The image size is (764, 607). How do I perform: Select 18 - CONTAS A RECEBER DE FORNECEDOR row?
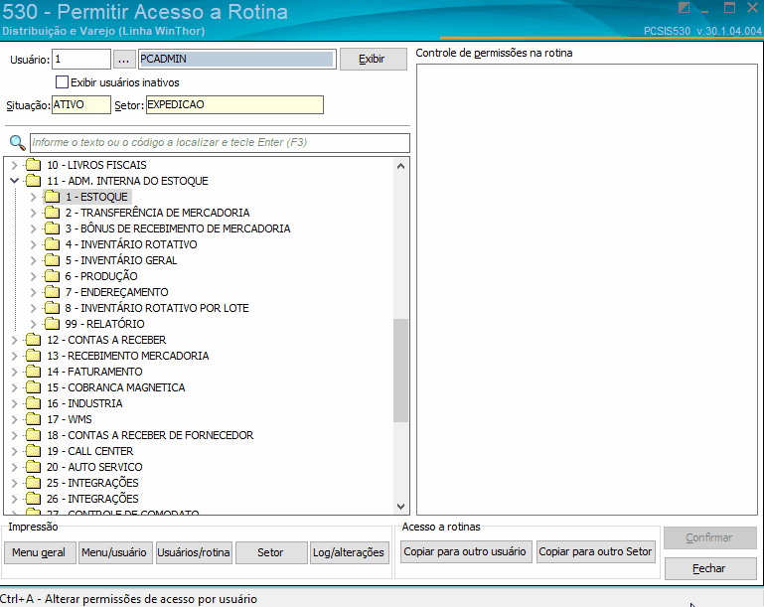(x=150, y=435)
